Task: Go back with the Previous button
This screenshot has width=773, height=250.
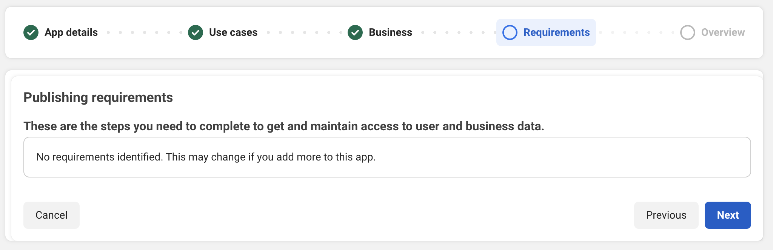Action: (x=666, y=215)
